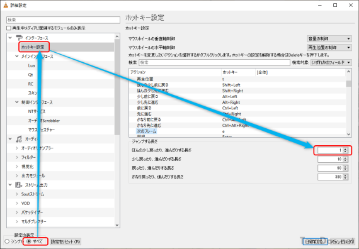Open the 音量の制御 mouse wheel dropdown

(329, 39)
